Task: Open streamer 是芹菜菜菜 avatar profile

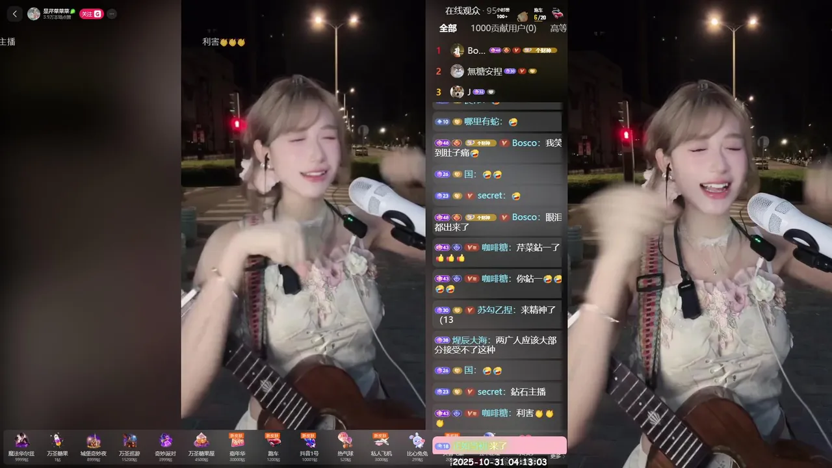Action: [x=33, y=14]
